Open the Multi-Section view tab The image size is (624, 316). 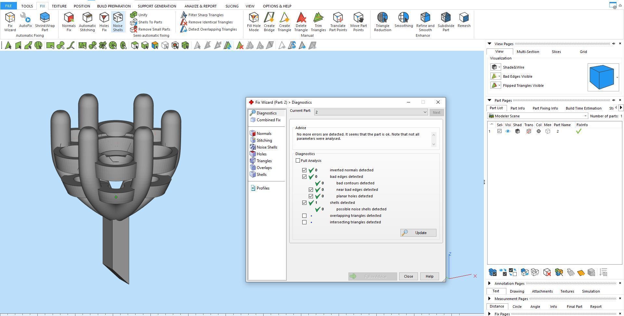coord(528,52)
